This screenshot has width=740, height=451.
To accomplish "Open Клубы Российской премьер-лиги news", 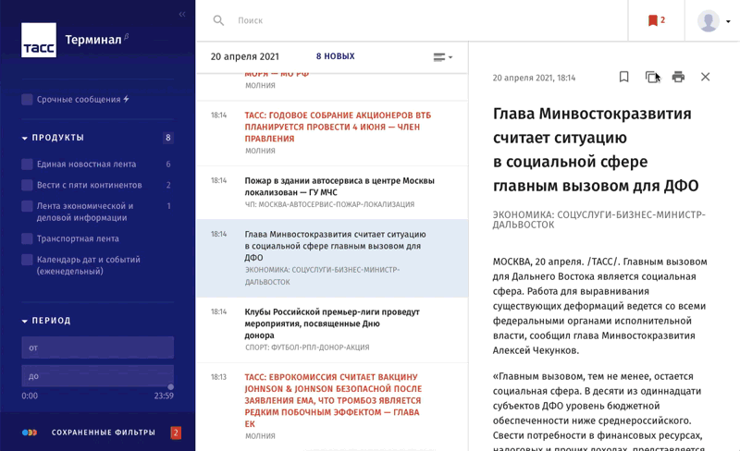I will 332,330.
